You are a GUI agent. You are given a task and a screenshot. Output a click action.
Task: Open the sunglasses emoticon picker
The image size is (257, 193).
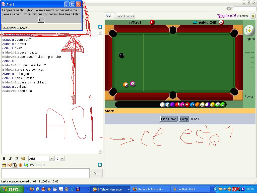(x=4, y=165)
